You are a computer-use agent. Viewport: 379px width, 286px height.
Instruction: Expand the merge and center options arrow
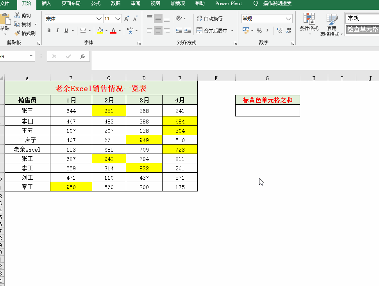[x=232, y=31]
